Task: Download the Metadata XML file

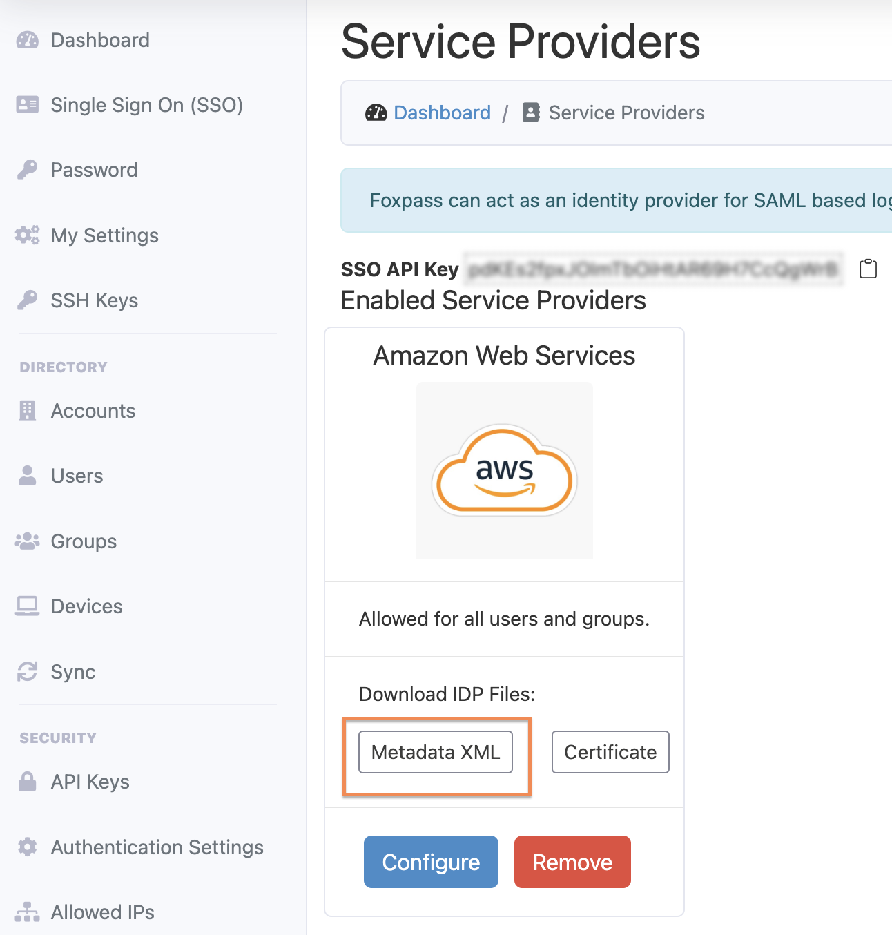Action: click(436, 752)
